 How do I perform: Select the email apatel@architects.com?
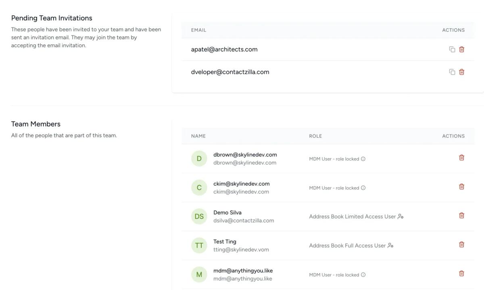(x=224, y=49)
